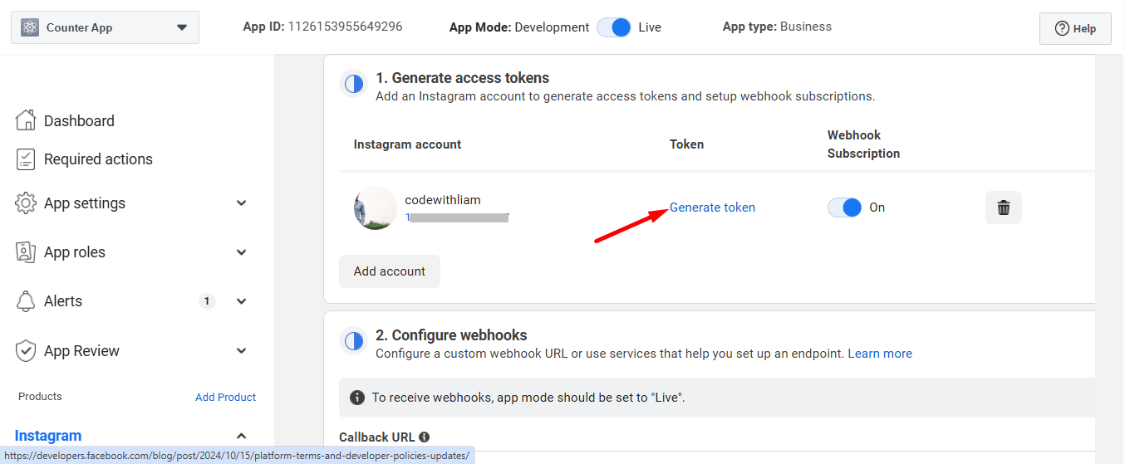Toggle App Mode Development/Live switch
The image size is (1125, 464).
615,27
